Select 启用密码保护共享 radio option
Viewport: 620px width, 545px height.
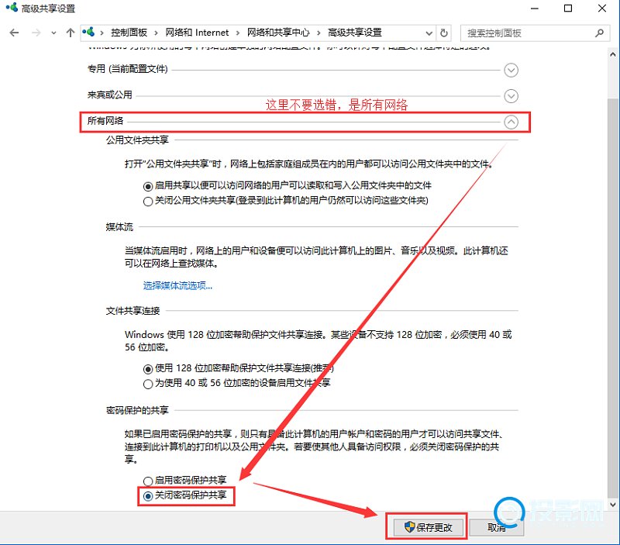(x=148, y=481)
